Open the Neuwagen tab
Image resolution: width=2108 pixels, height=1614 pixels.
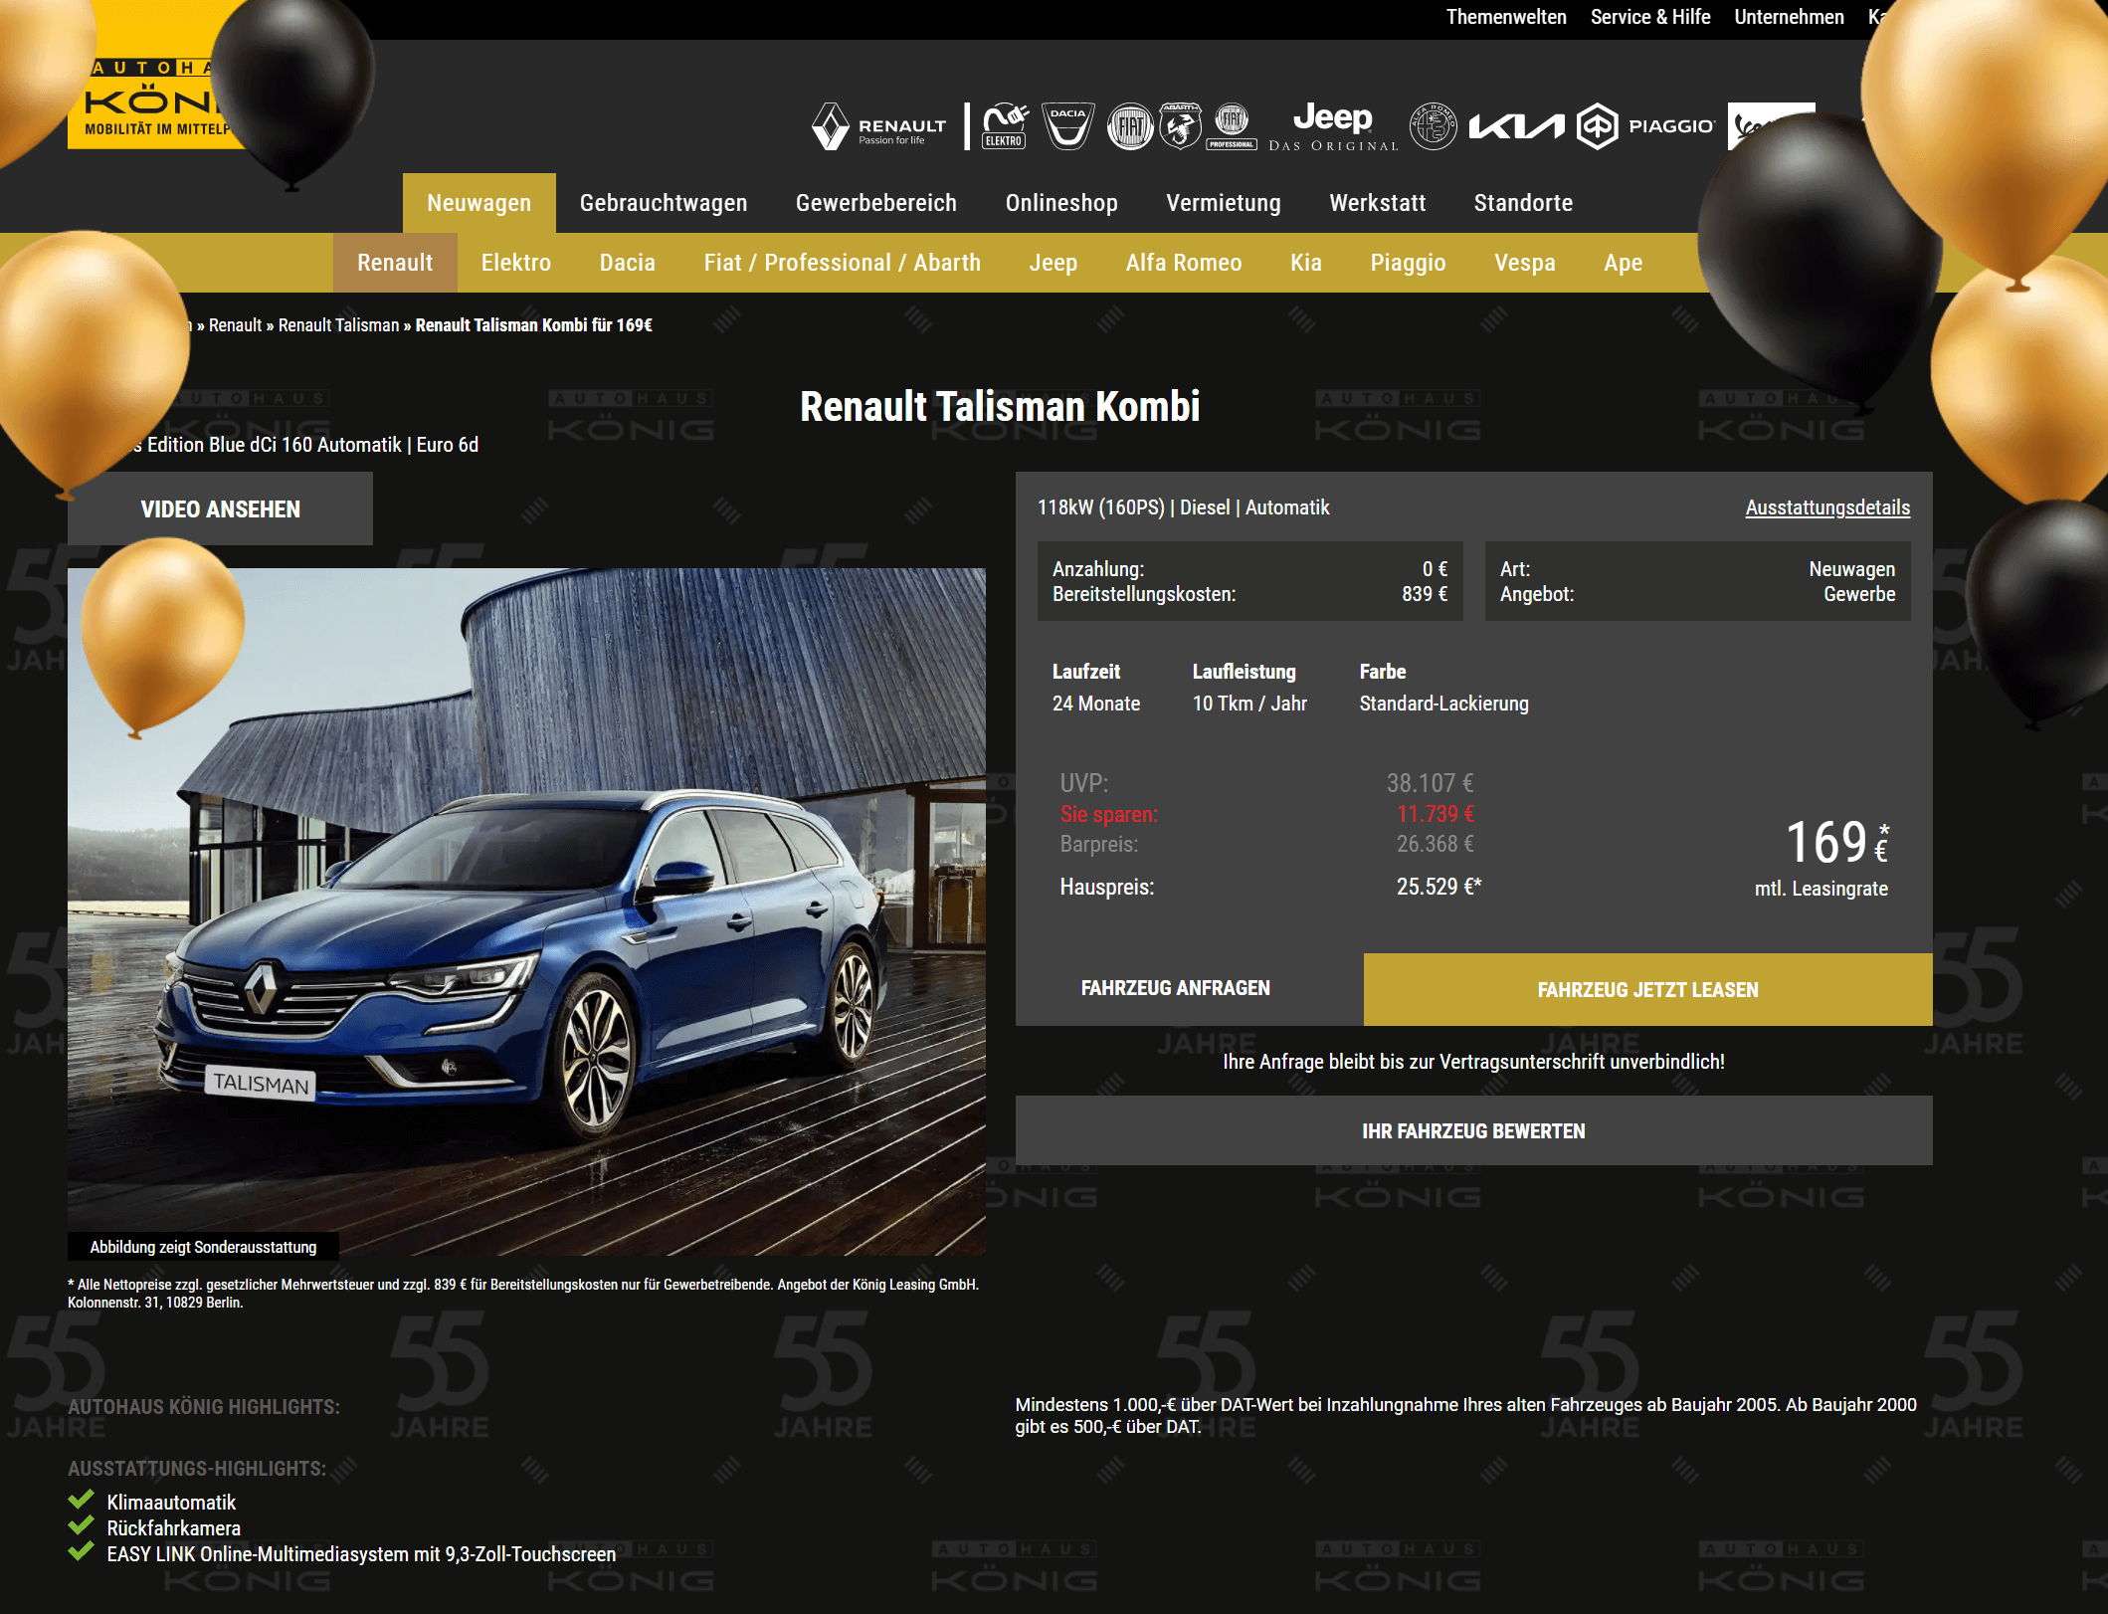coord(479,203)
